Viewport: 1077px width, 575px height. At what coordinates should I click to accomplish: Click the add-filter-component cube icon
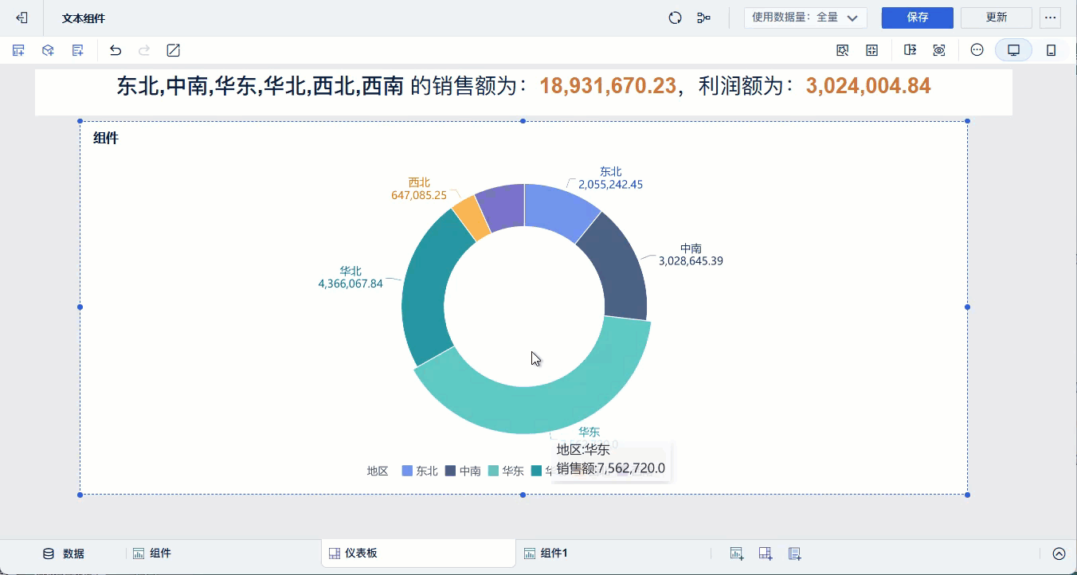[x=48, y=50]
